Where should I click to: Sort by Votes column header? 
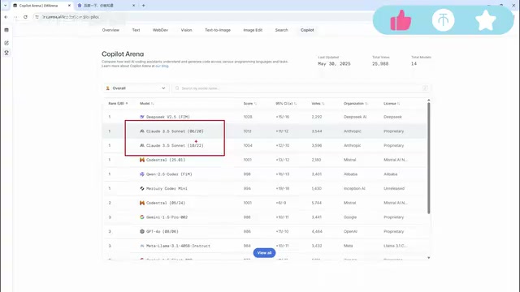[318, 104]
